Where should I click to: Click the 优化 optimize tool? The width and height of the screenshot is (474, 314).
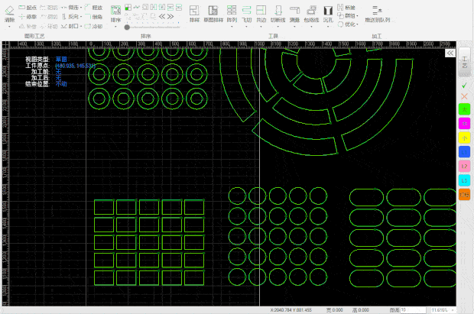[346, 24]
